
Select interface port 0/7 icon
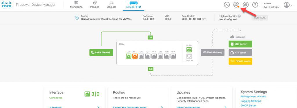(x=173, y=56)
